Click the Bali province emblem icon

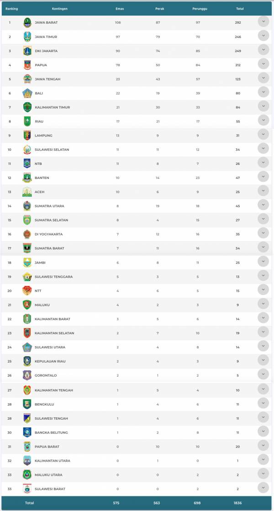point(27,93)
